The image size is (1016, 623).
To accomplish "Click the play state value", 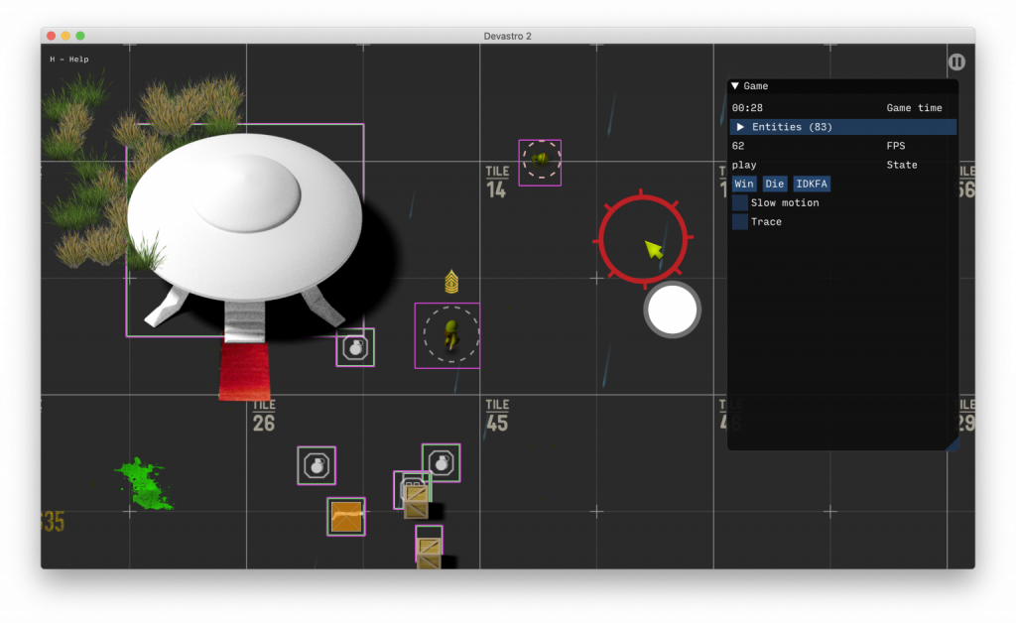I will coord(744,165).
